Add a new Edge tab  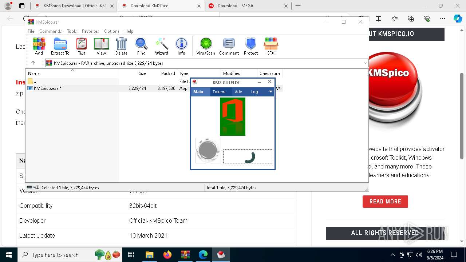point(298,6)
